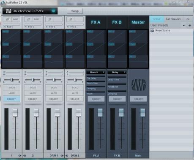Load the ResetScene preset
The width and height of the screenshot is (194, 160).
(163, 30)
